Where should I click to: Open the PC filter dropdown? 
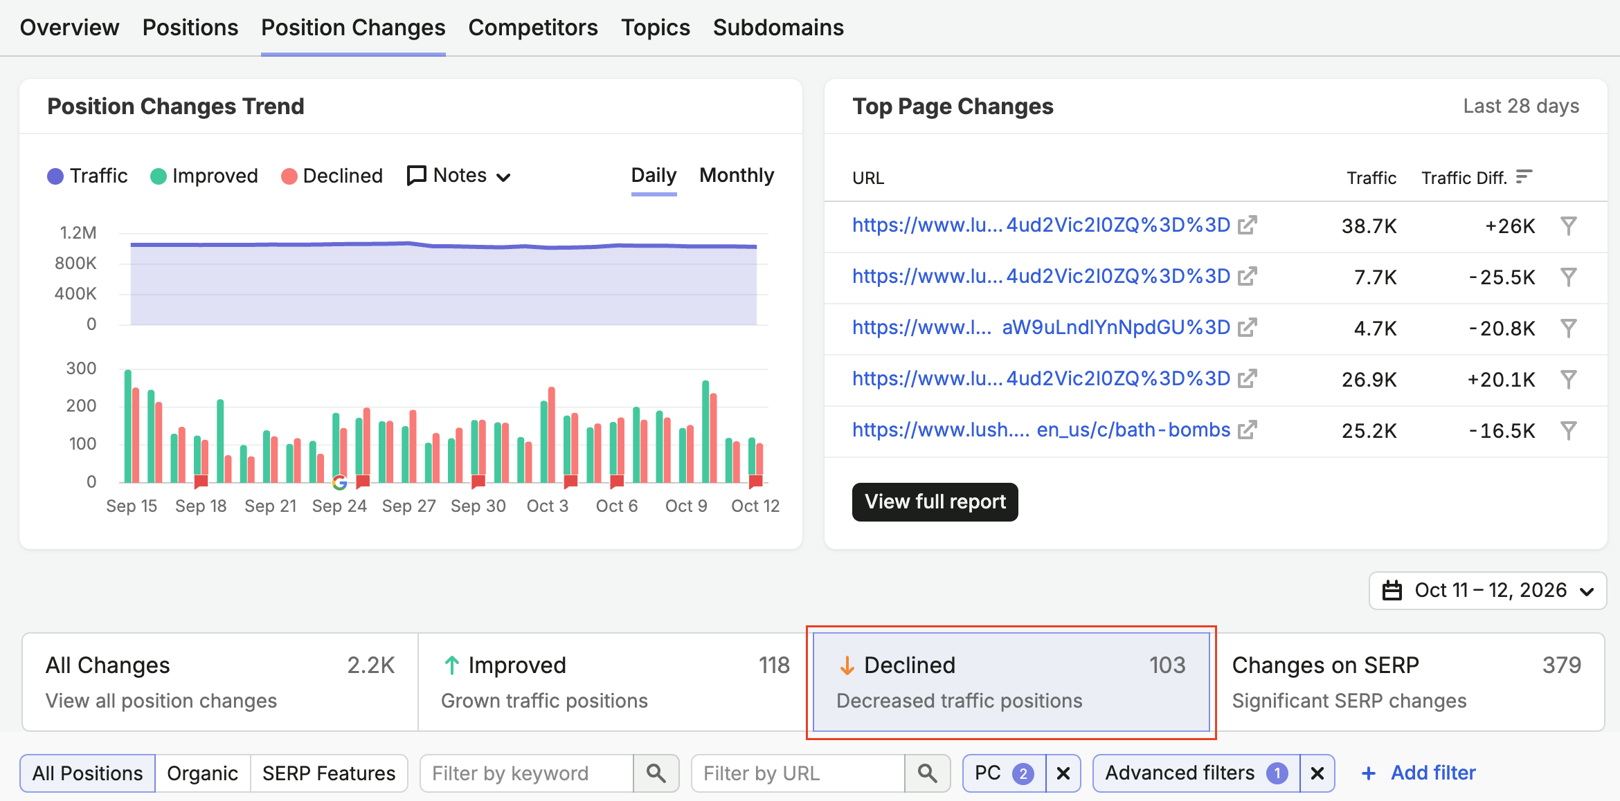(x=1004, y=773)
